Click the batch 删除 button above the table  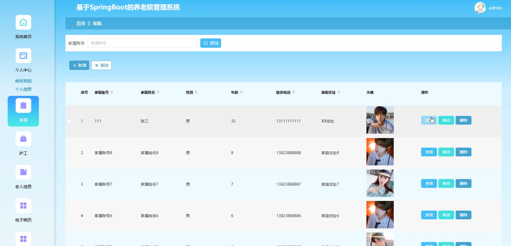pyautogui.click(x=101, y=65)
